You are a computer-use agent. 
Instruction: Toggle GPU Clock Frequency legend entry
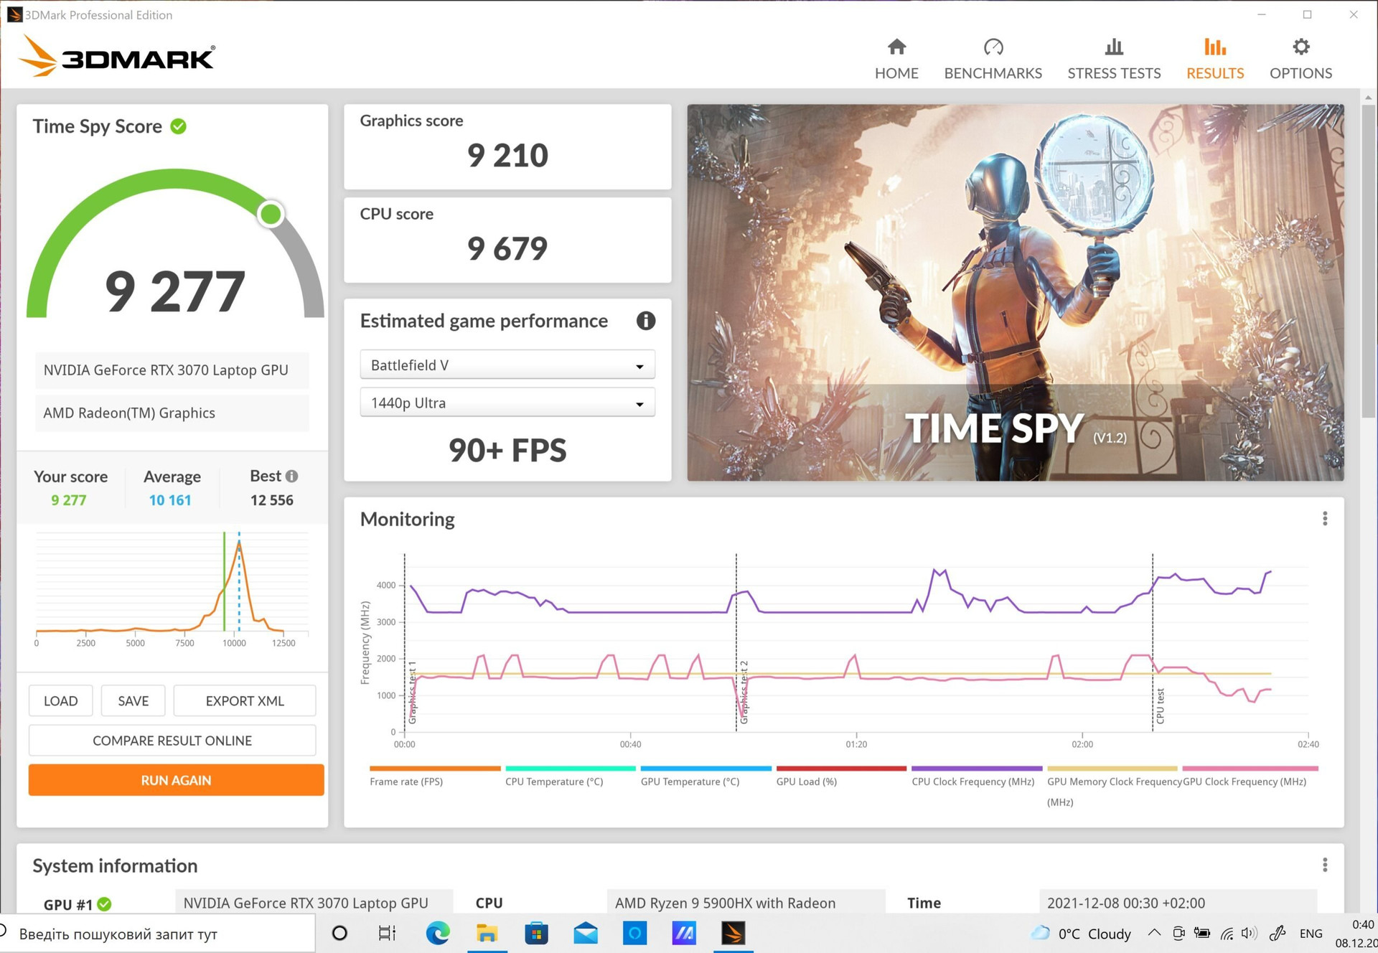point(1249,777)
